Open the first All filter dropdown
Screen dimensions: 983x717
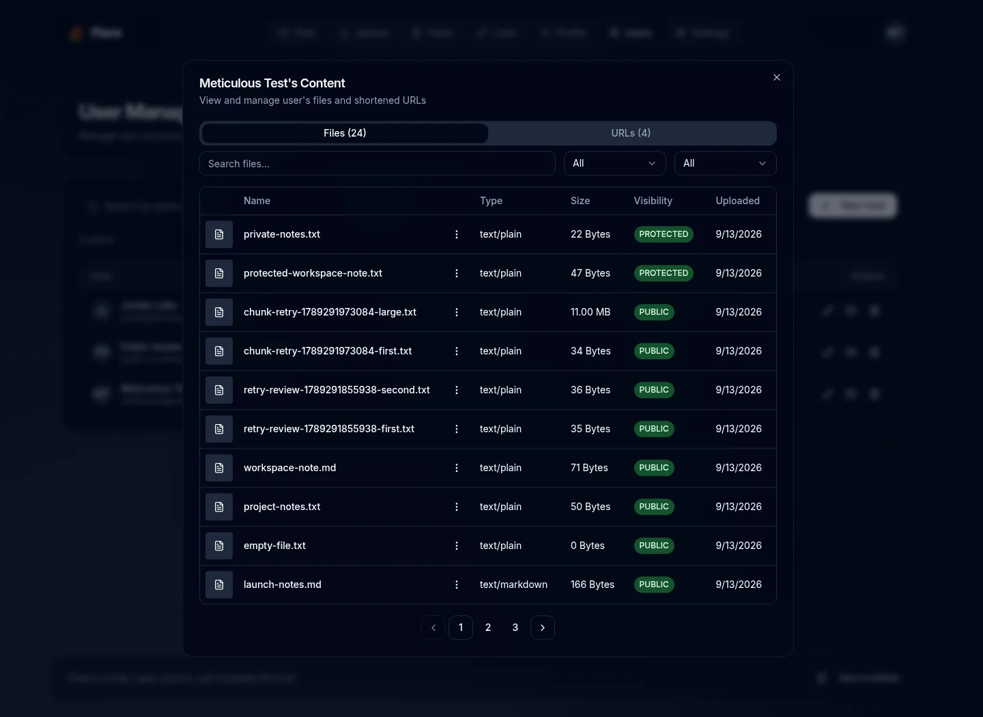coord(615,163)
